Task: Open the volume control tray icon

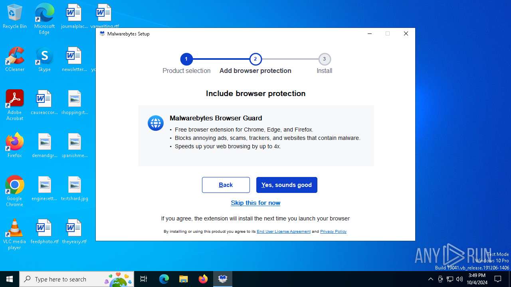Action: pyautogui.click(x=460, y=279)
